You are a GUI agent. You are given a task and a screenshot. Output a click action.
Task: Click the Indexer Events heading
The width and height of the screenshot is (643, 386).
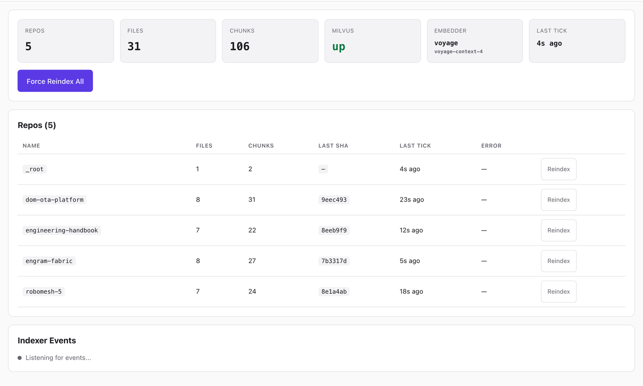[47, 340]
